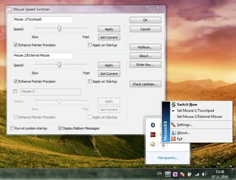This screenshot has height=180, width=236.
Task: Enable Apply on Startup for Mouse 2/External Mouse
Action: (90, 81)
